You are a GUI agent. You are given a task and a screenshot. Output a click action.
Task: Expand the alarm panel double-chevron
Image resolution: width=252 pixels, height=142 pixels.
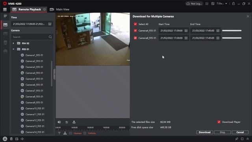point(248,139)
